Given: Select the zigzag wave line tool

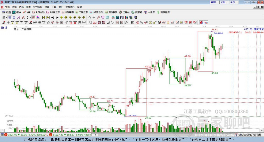Looking at the screenshot, I should [x=112, y=22].
